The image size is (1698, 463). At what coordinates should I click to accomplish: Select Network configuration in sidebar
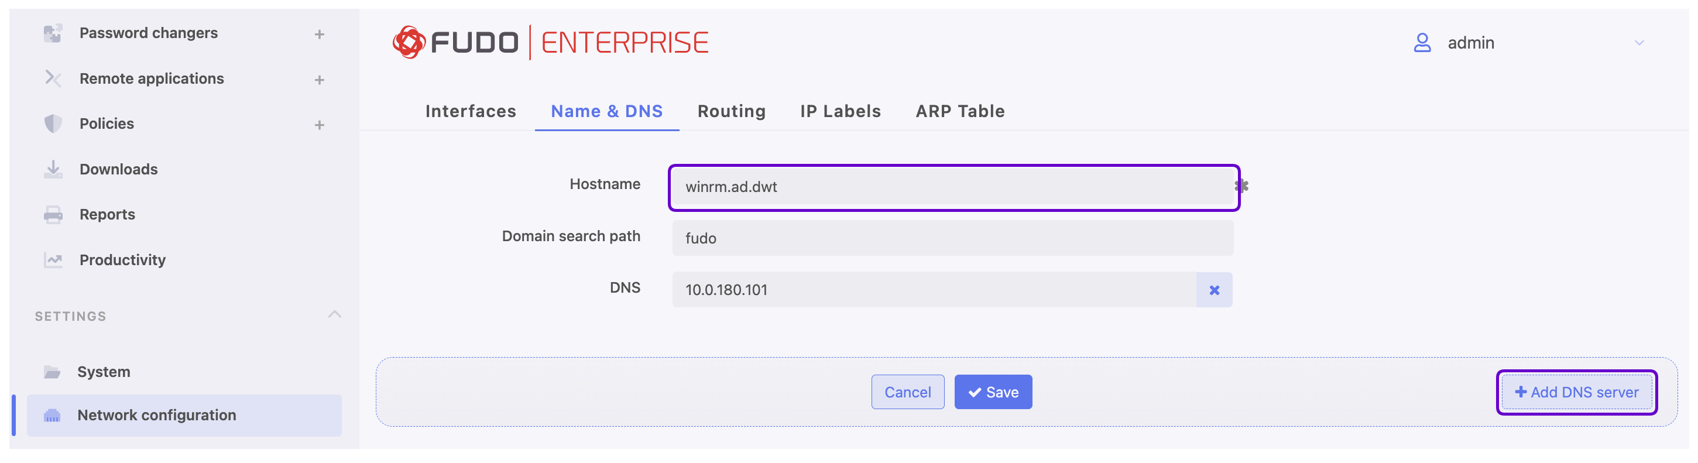(184, 416)
